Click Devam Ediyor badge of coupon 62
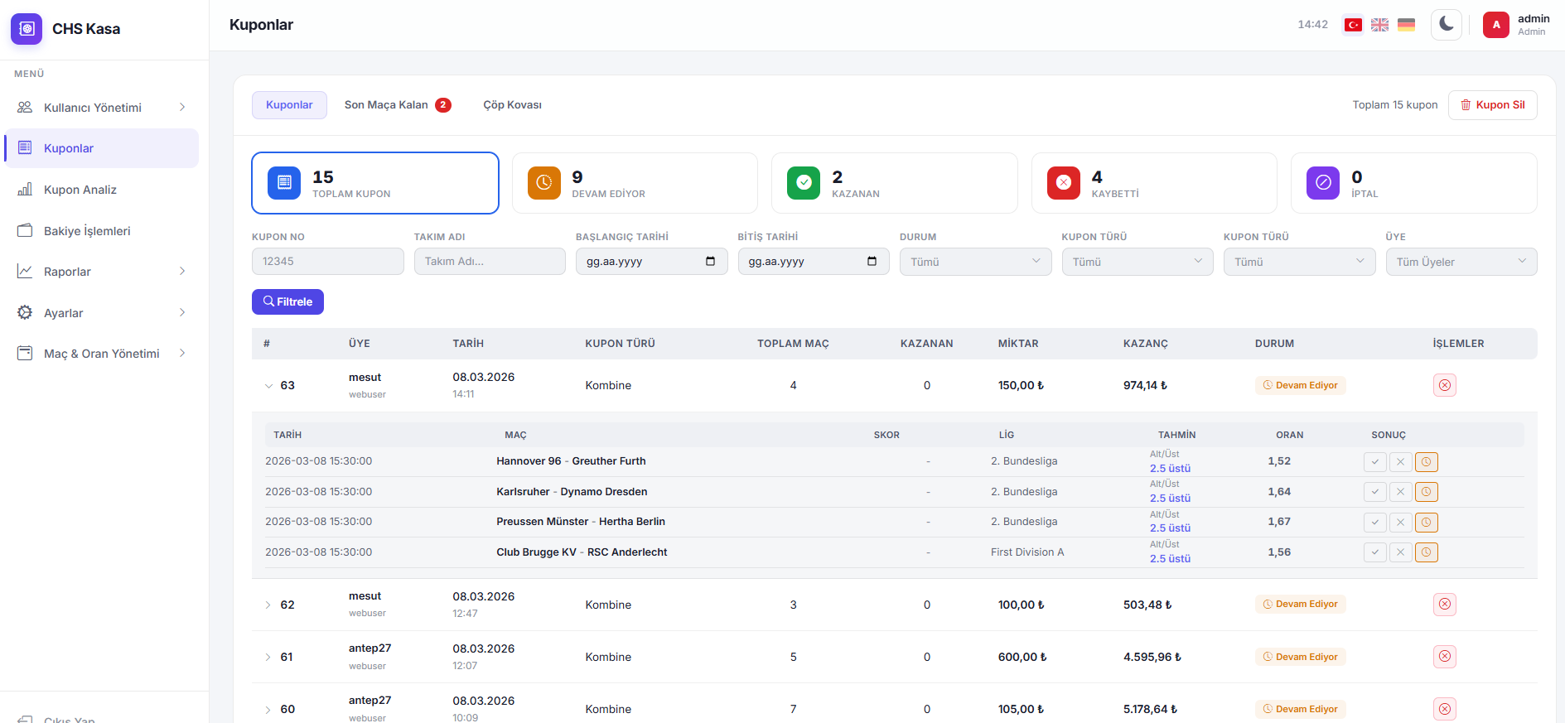Image resolution: width=1565 pixels, height=723 pixels. 1301,605
